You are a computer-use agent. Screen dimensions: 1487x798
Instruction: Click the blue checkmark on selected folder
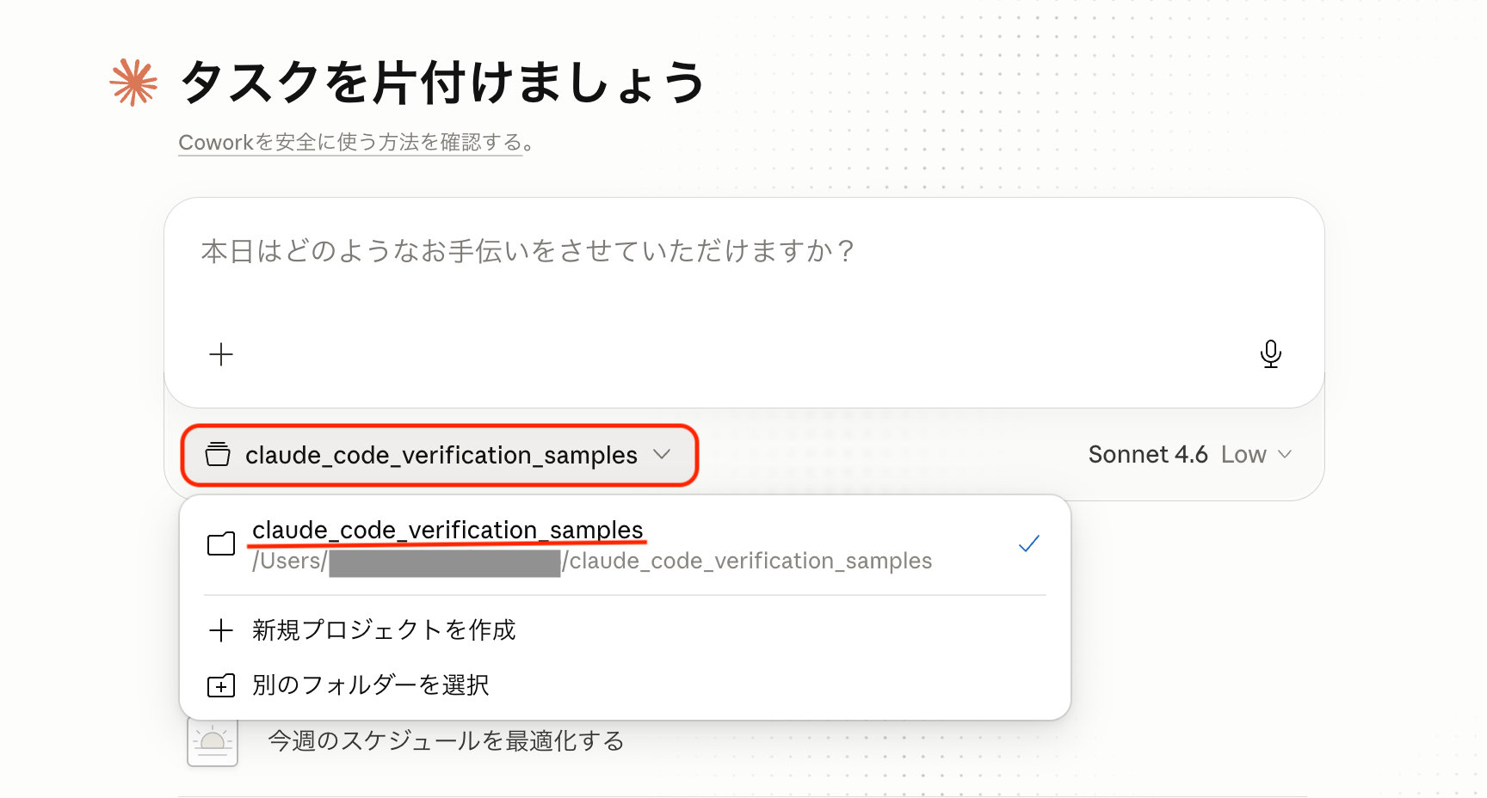click(1029, 543)
